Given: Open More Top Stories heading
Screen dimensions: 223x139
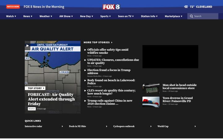Looking at the screenshot, I should click(97, 42).
